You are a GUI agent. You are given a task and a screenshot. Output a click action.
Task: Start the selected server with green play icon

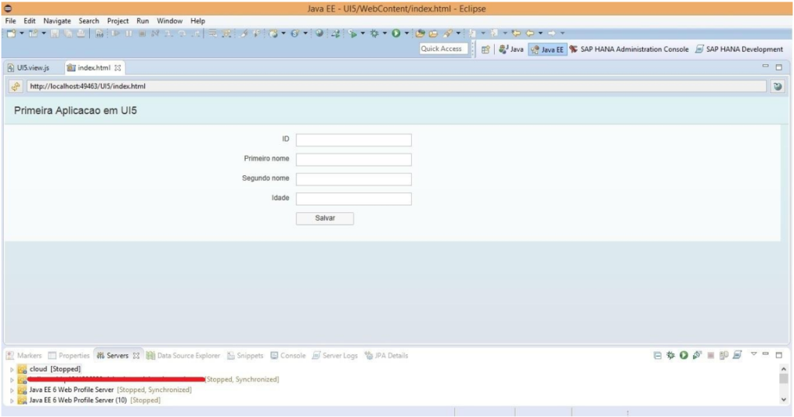point(685,356)
